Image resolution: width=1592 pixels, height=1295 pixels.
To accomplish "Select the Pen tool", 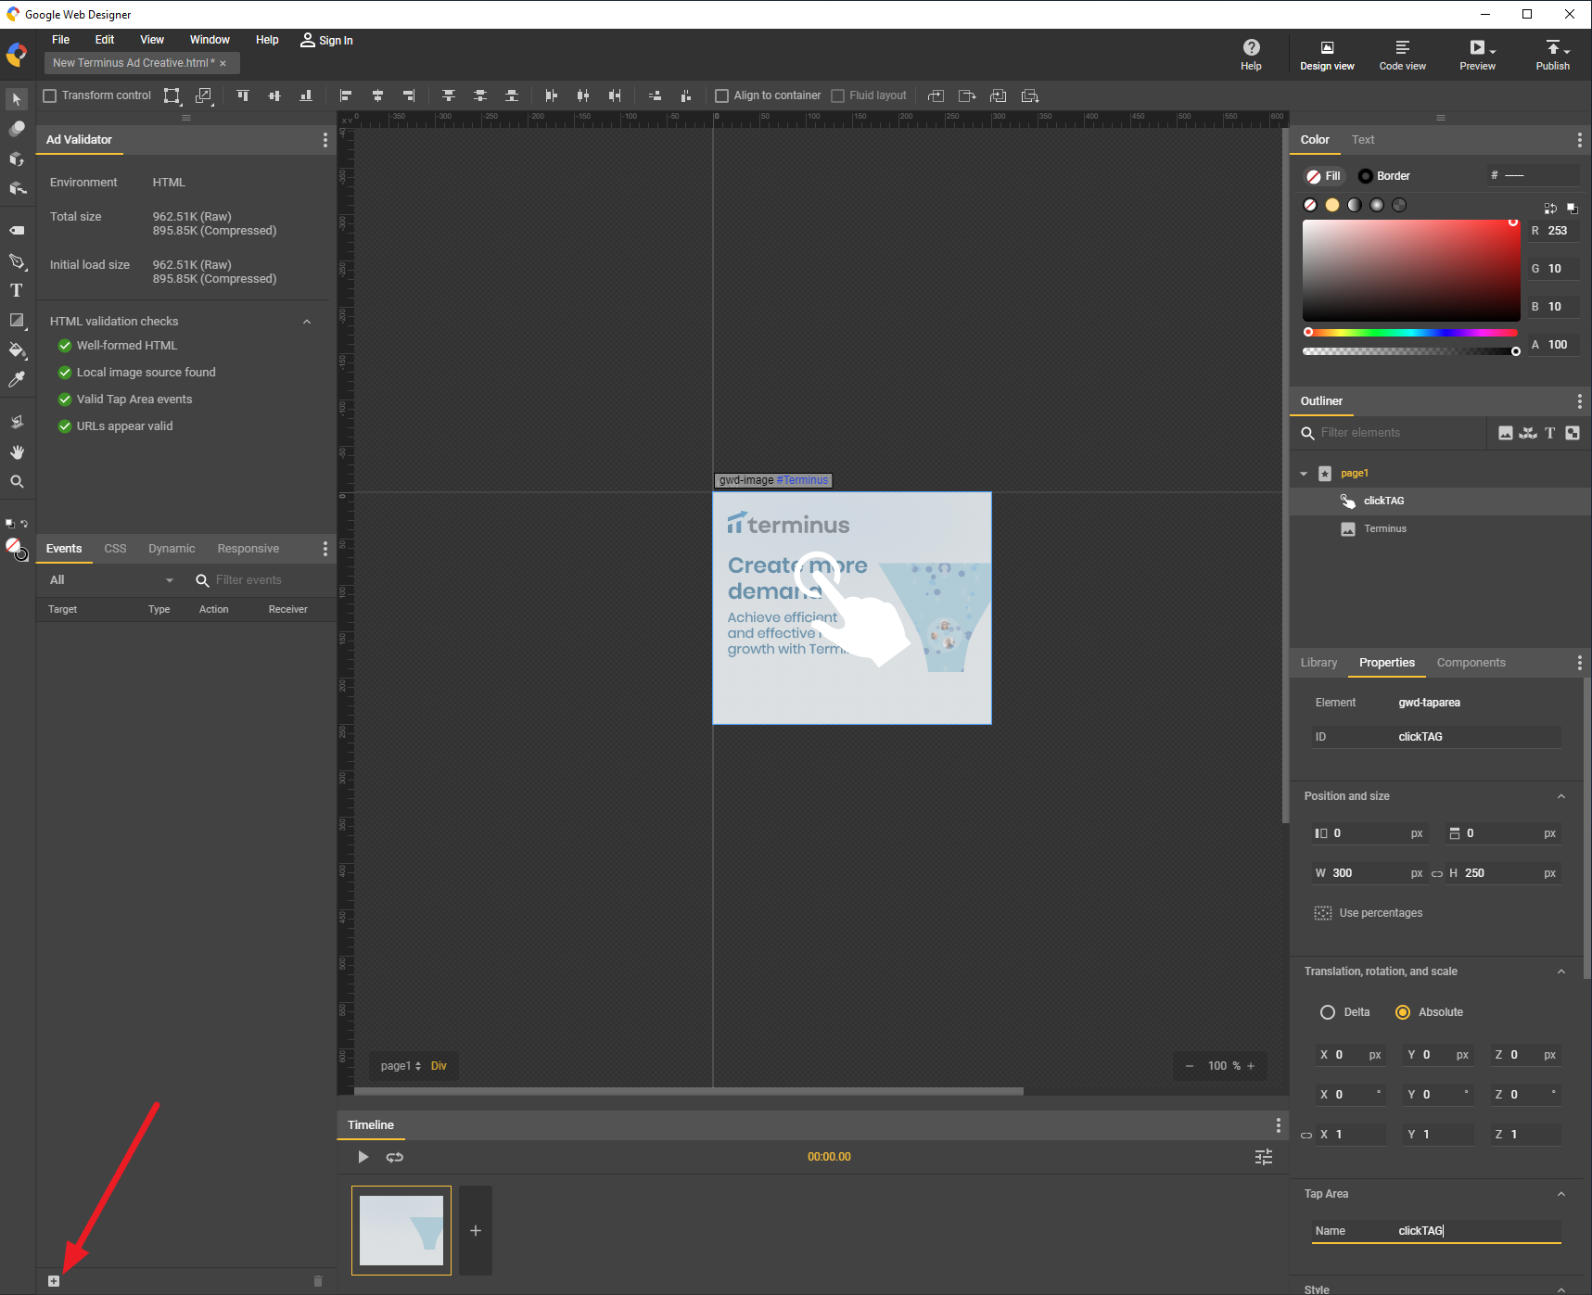I will [17, 261].
